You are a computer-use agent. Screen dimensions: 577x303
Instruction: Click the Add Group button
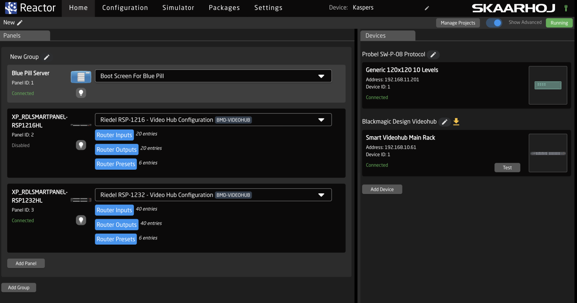coord(19,288)
